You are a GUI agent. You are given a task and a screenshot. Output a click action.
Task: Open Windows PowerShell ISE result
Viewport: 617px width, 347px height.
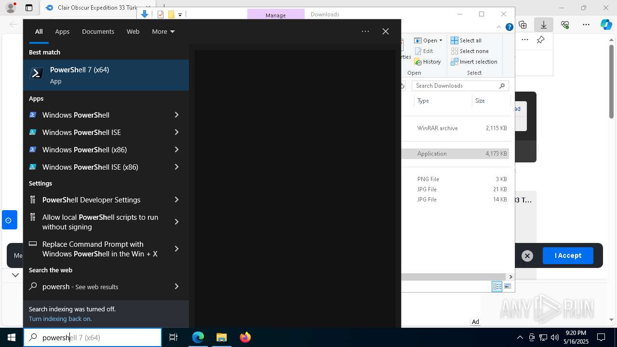(x=98, y=132)
